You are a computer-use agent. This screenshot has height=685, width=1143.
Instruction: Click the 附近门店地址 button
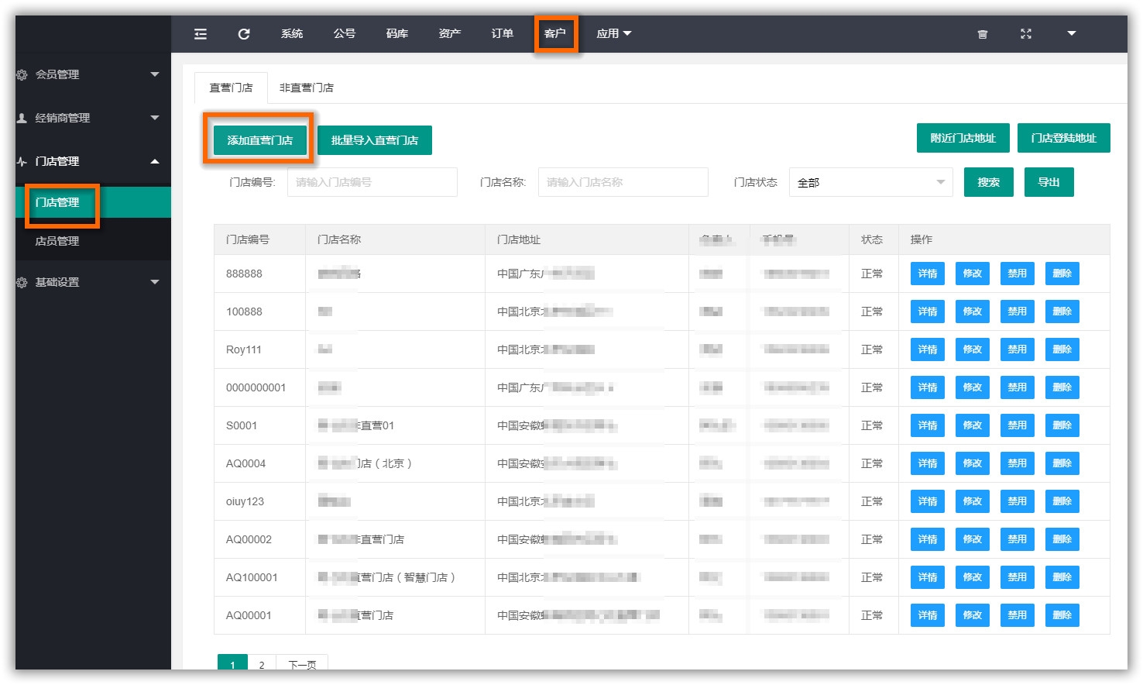(x=963, y=138)
